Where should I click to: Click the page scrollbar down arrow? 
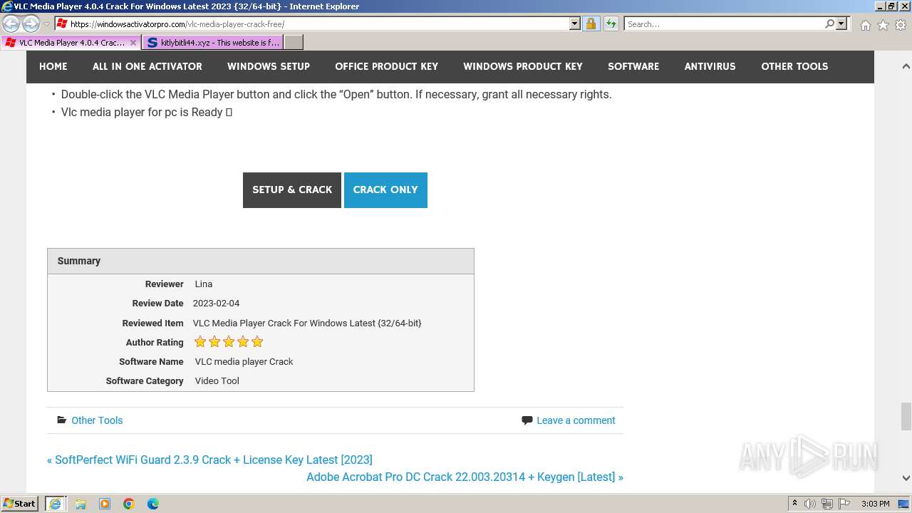tap(906, 478)
